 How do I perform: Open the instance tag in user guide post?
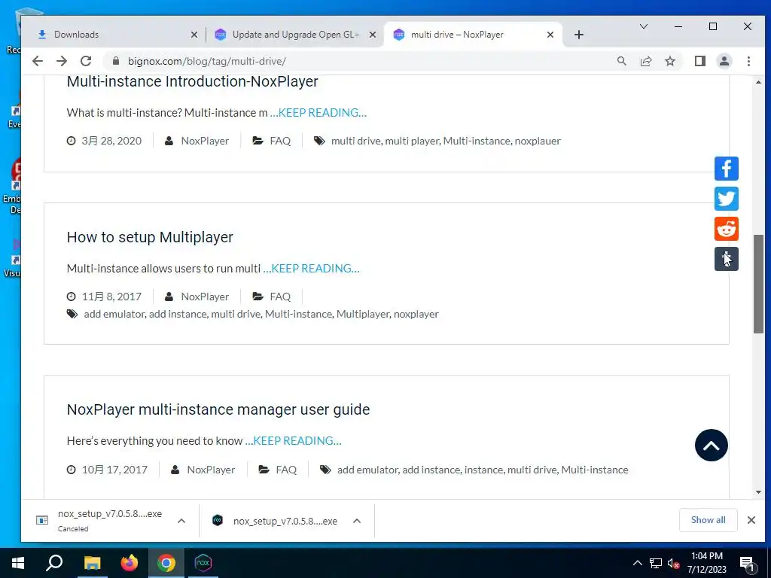click(484, 470)
